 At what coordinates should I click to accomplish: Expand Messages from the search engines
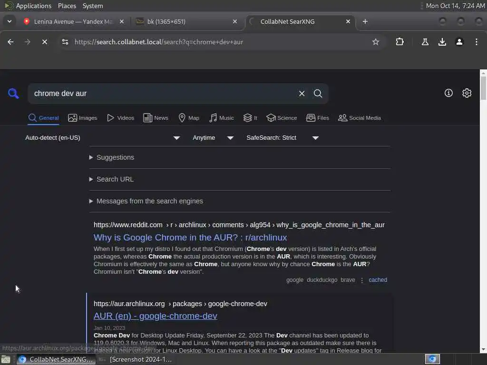[x=146, y=201]
